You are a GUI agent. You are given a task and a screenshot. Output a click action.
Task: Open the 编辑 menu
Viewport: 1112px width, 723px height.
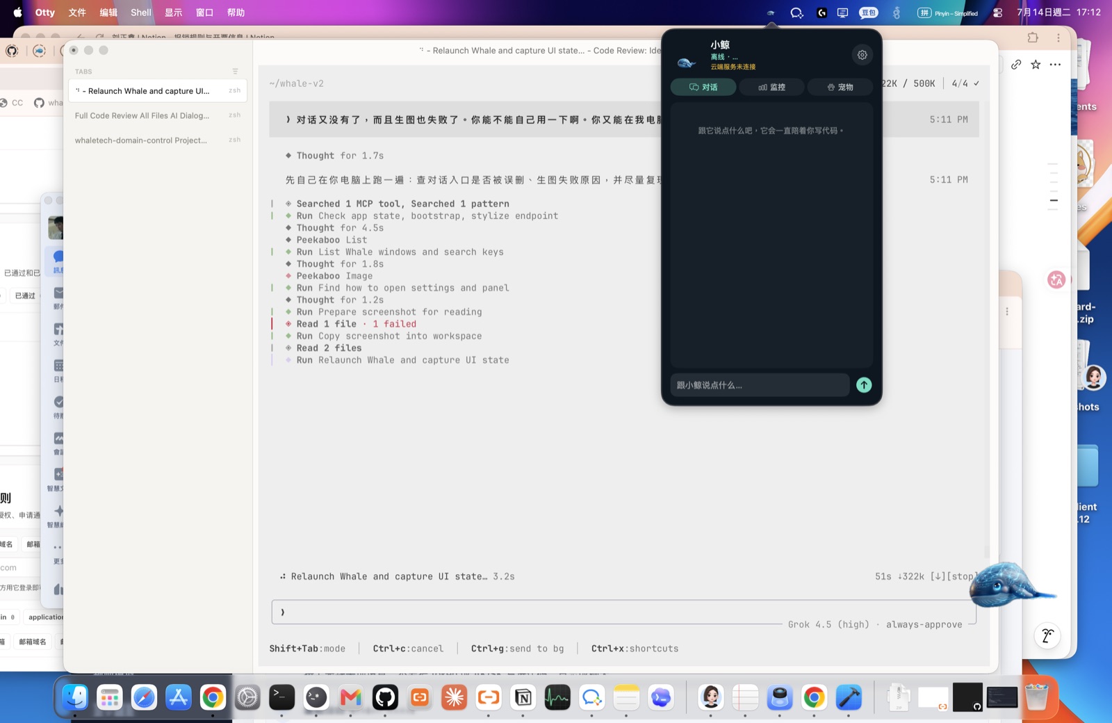click(x=108, y=13)
